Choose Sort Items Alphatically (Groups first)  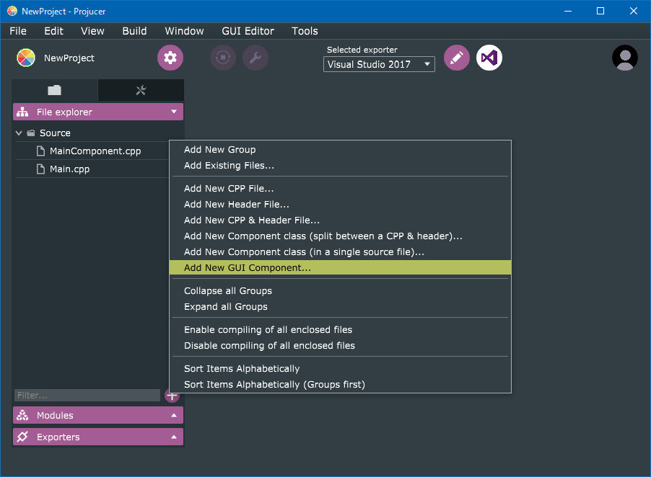(274, 384)
